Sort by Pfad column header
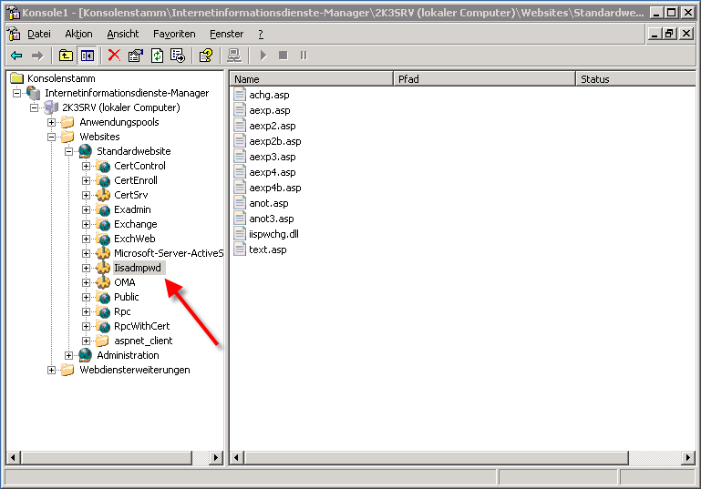701x489 pixels. [484, 79]
